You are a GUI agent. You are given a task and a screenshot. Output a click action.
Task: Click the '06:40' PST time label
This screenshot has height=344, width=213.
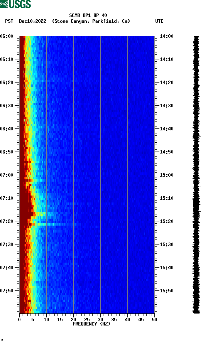(7, 129)
